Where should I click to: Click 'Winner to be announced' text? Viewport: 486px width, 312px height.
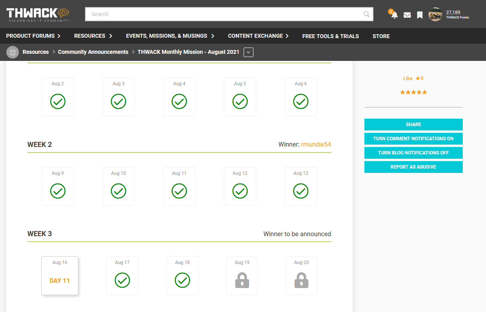(x=297, y=234)
